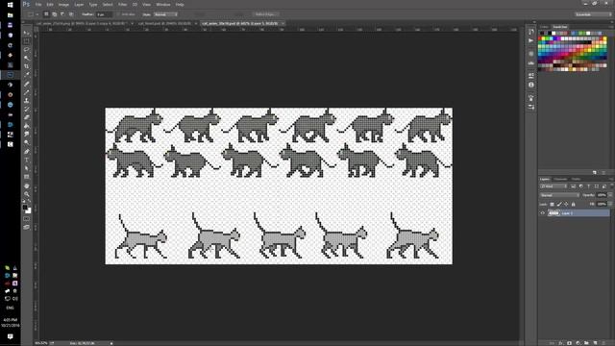Open the Windows Start button

[x=11, y=5]
